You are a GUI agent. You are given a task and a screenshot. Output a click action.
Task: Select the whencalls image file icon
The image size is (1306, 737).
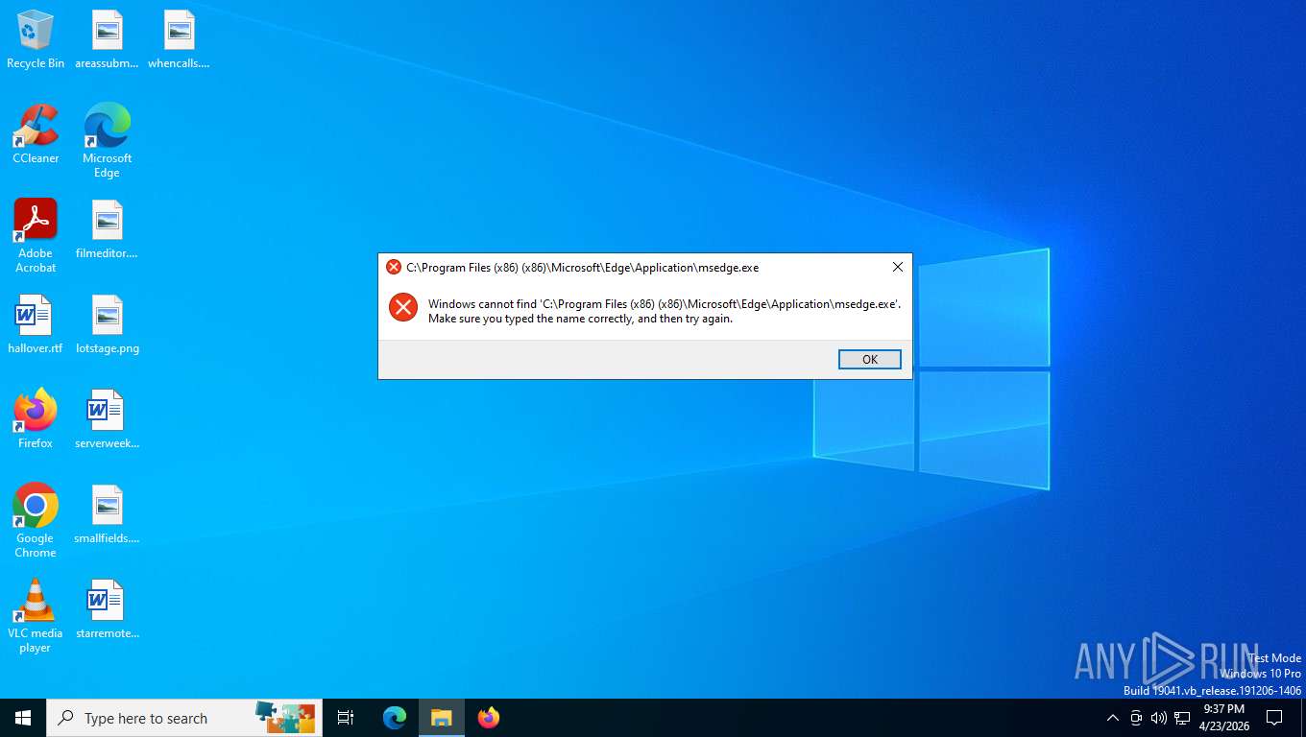point(179,39)
